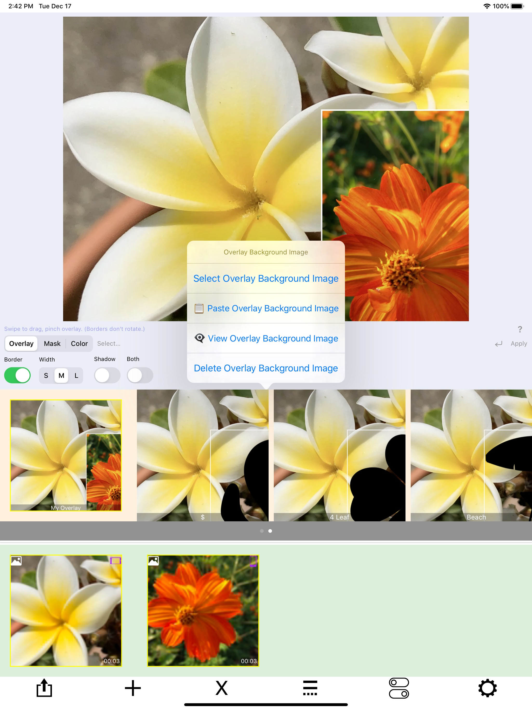Screen dimensions: 532x710
Task: Tap the purple frame icon on plumeria clip
Action: coord(115,560)
